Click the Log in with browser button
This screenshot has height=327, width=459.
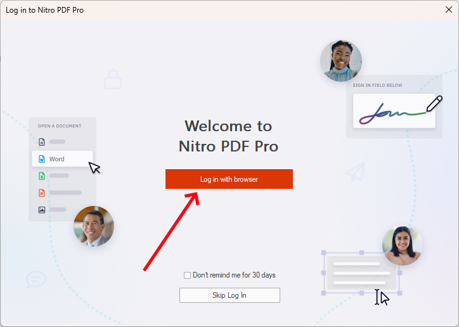(x=229, y=179)
